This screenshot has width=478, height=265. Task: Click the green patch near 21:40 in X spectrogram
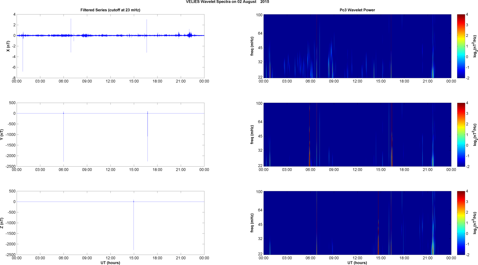pos(433,70)
